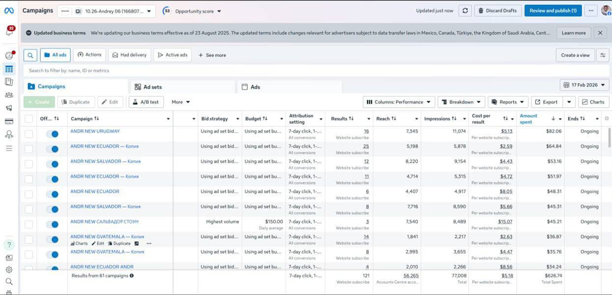Viewport: 612px width, 295px height.
Task: Click the Meta logo icon
Action: point(9,10)
